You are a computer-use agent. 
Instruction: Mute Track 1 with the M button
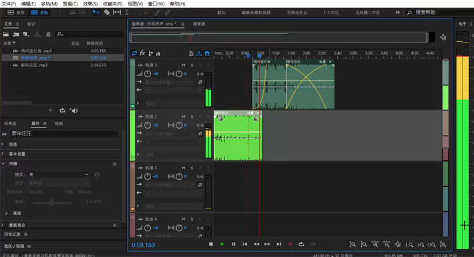pos(184,65)
